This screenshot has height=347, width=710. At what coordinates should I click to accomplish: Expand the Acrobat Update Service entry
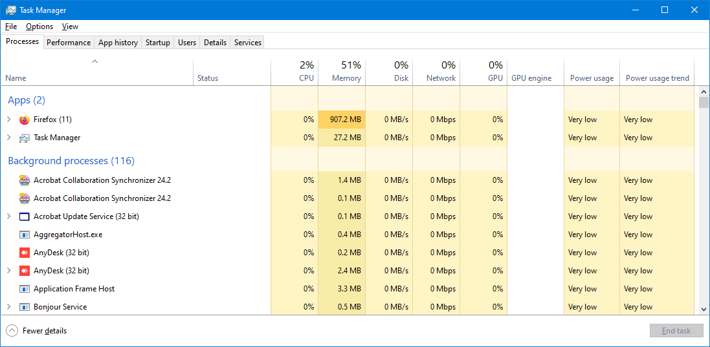tap(9, 216)
